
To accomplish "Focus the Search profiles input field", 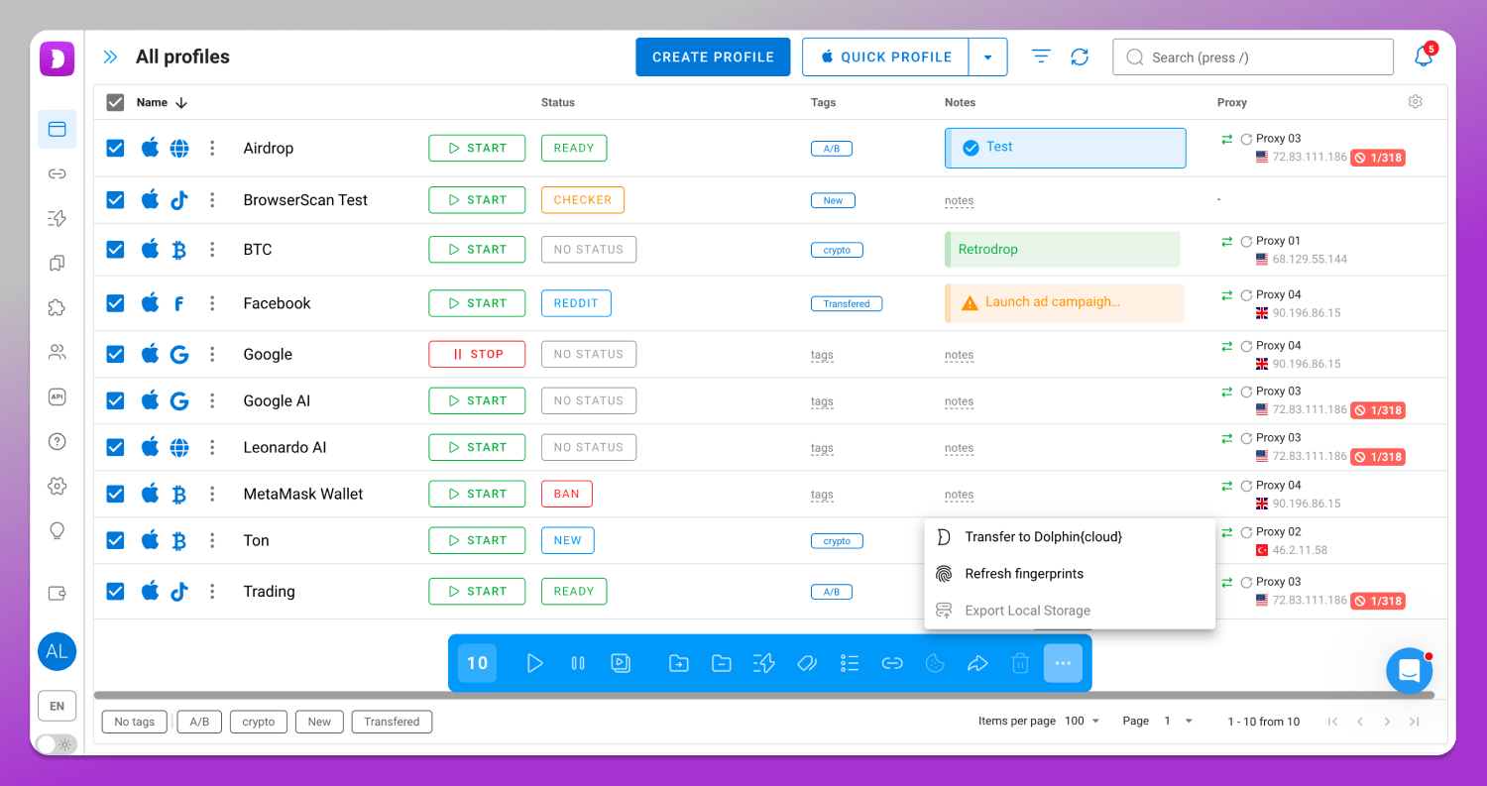I will point(1253,57).
